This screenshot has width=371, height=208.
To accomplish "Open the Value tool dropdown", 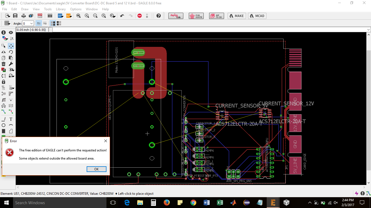I will [x=13, y=89].
